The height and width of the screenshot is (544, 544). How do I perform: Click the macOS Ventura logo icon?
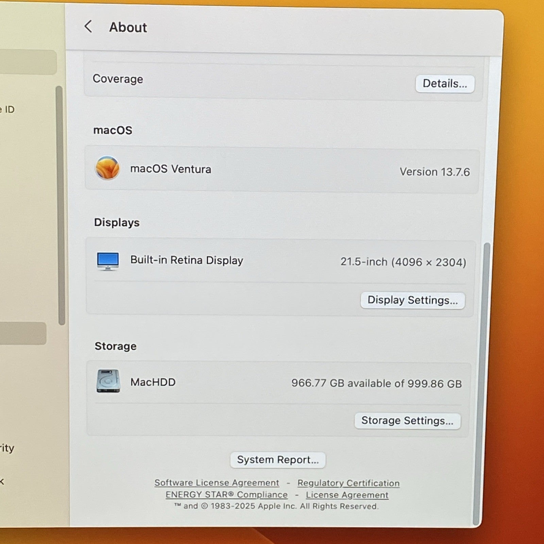coord(108,168)
